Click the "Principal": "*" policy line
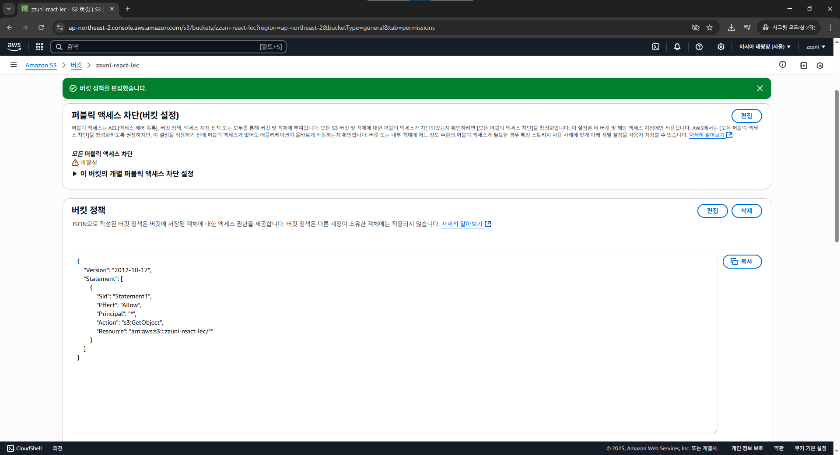 click(116, 314)
